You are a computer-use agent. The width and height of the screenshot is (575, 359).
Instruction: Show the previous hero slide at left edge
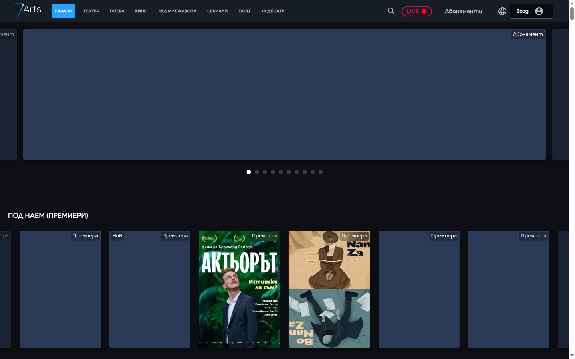point(8,94)
